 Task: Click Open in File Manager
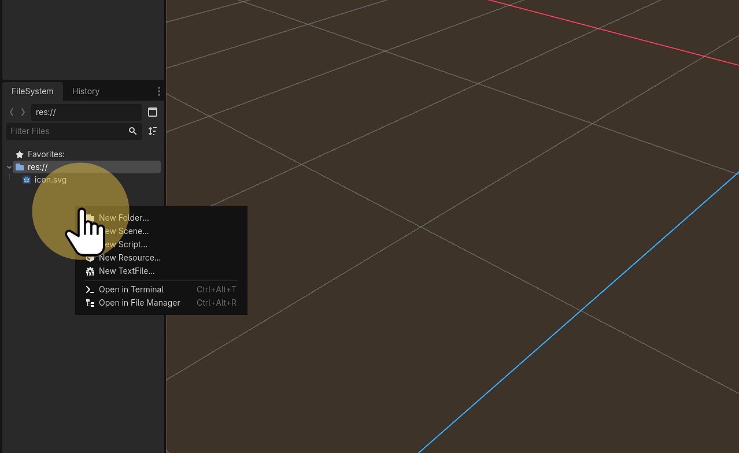pyautogui.click(x=139, y=302)
